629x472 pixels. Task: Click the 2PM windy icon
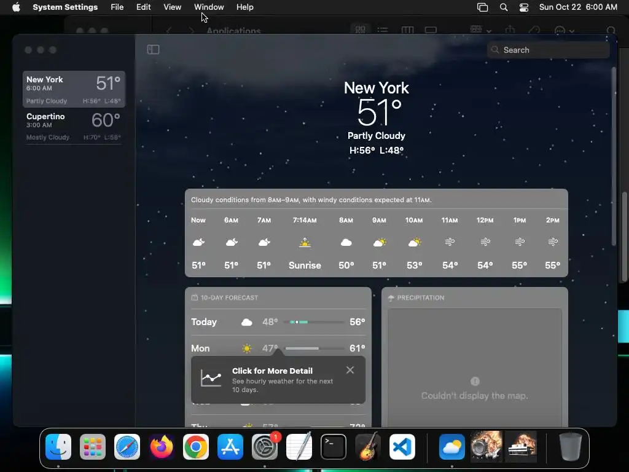(553, 242)
